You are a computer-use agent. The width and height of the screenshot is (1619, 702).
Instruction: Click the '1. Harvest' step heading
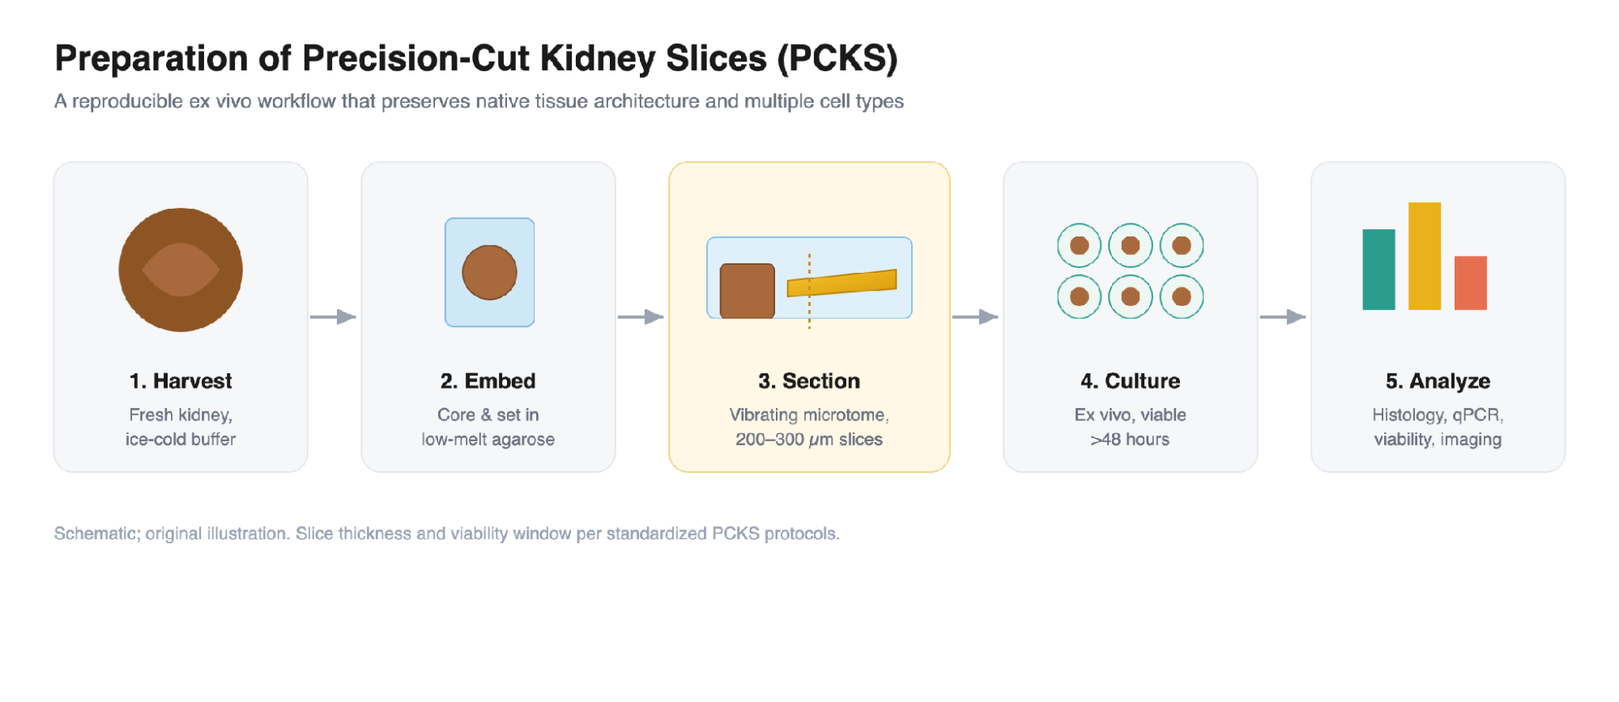click(x=181, y=381)
